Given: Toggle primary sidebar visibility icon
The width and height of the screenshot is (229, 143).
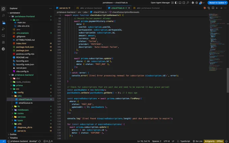Looking at the screenshot, I should coord(176,3).
